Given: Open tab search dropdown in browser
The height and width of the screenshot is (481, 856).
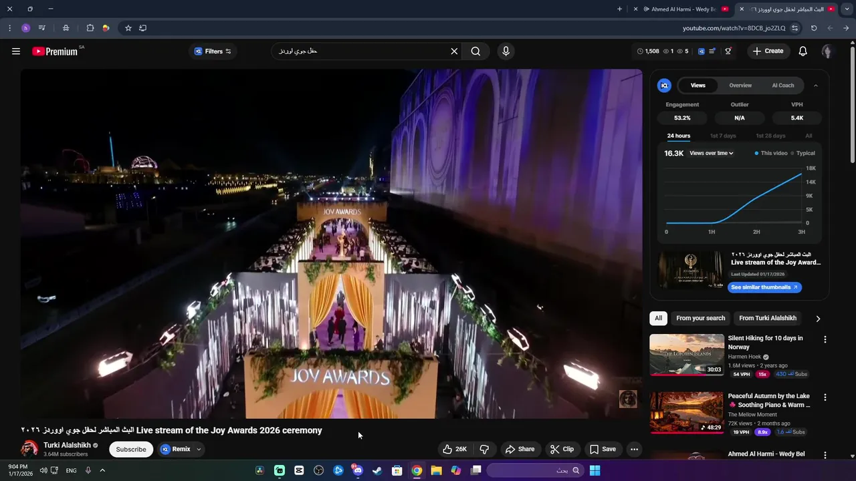Looking at the screenshot, I should pos(847,9).
